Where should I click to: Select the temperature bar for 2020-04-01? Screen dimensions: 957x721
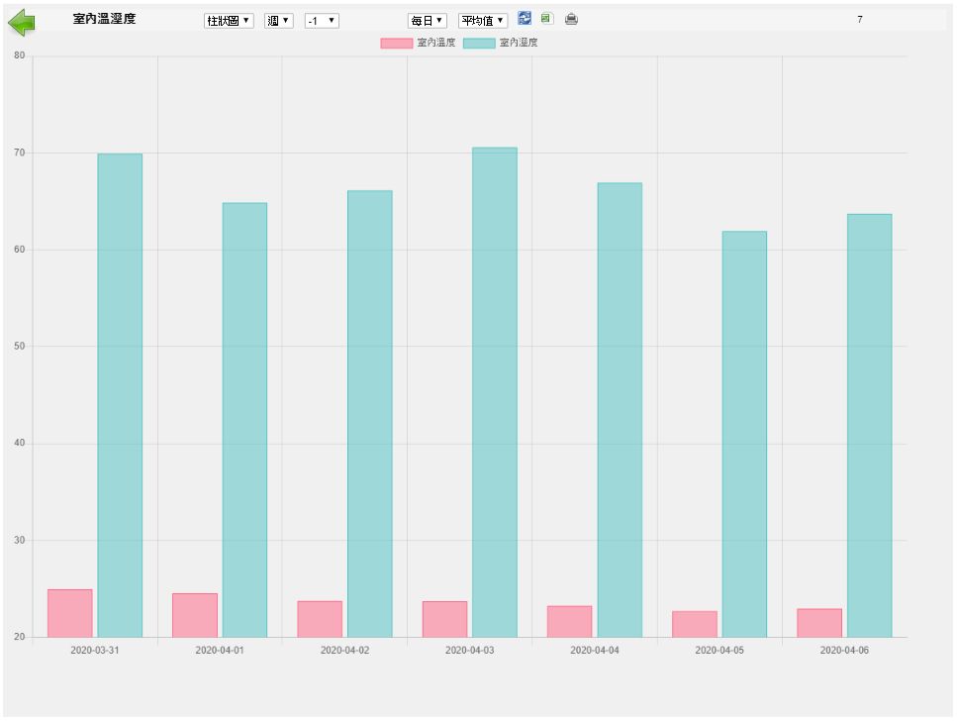(195, 616)
